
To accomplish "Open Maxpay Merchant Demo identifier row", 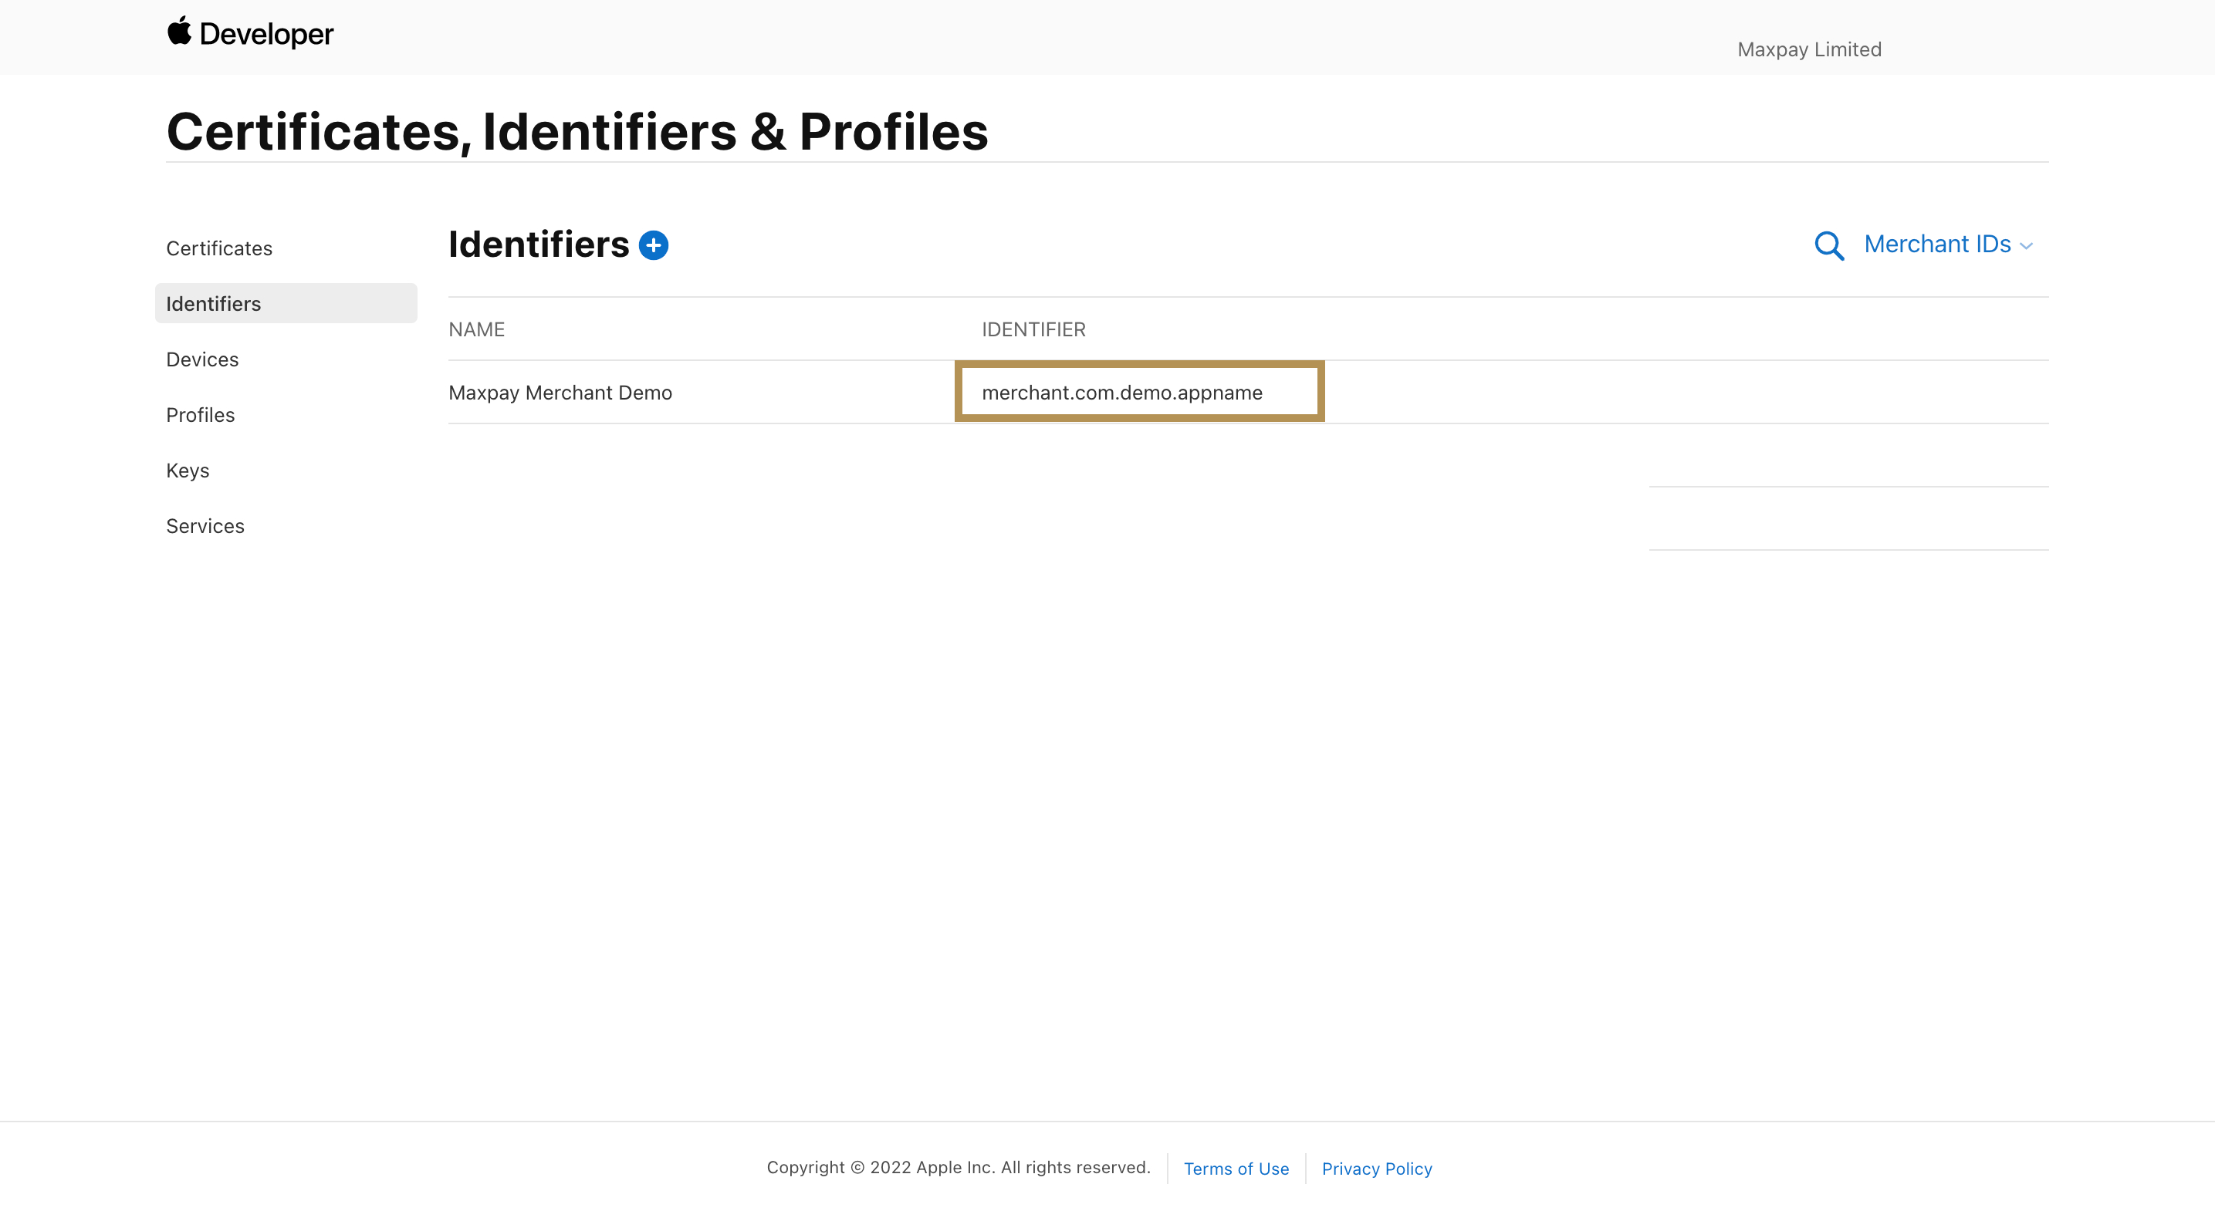I will click(560, 393).
